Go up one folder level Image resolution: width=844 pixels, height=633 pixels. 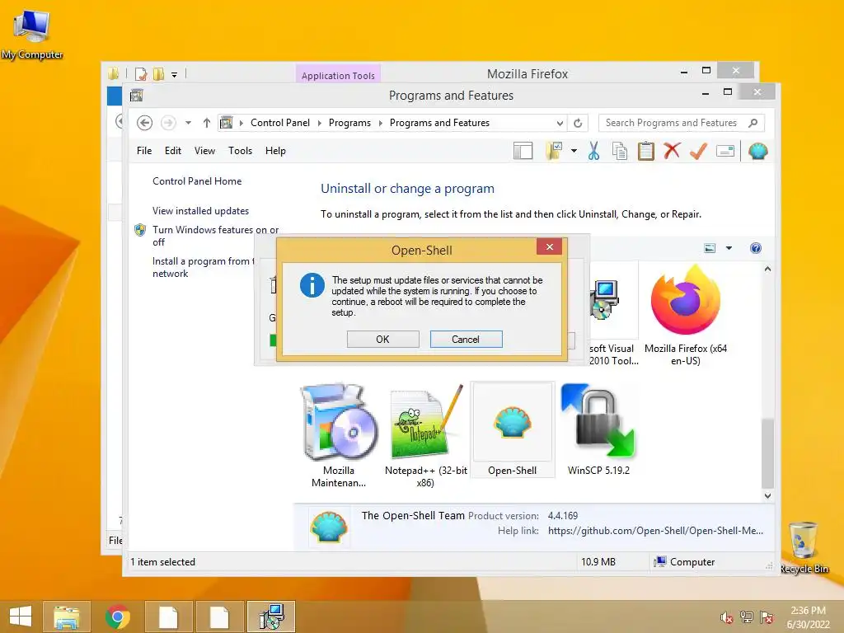207,123
